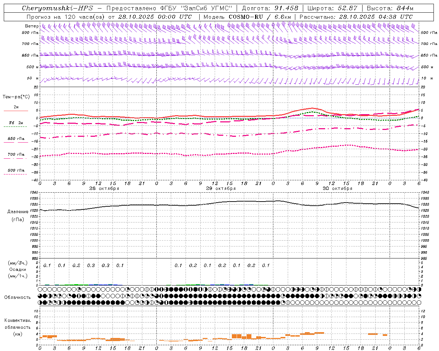The height and width of the screenshot is (351, 439).
Task: Click the Рассчитано: 28.10.2025 04:38 UTC timestamp
Action: tap(356, 17)
